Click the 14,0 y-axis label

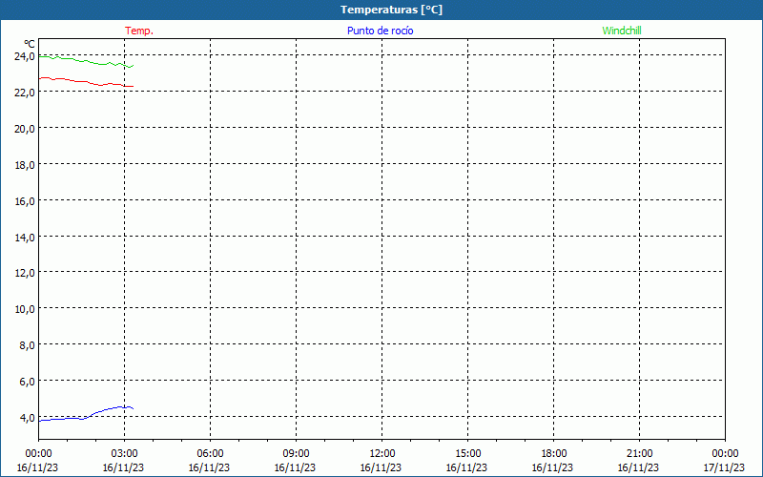(25, 238)
